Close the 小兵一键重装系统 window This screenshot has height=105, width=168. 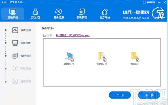pyautogui.click(x=165, y=2)
